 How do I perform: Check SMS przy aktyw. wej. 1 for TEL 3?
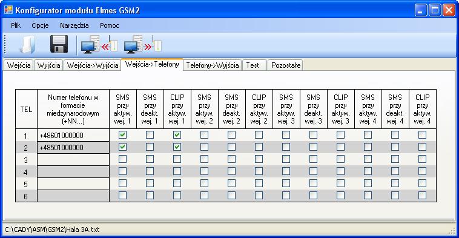tap(123, 159)
